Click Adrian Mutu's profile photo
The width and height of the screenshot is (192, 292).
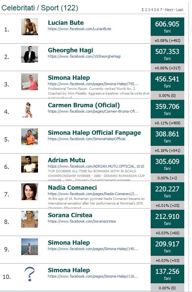(x=30, y=164)
